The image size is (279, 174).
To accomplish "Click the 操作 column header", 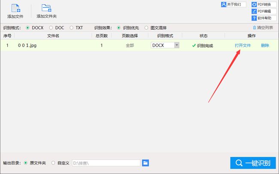I will tap(252, 36).
